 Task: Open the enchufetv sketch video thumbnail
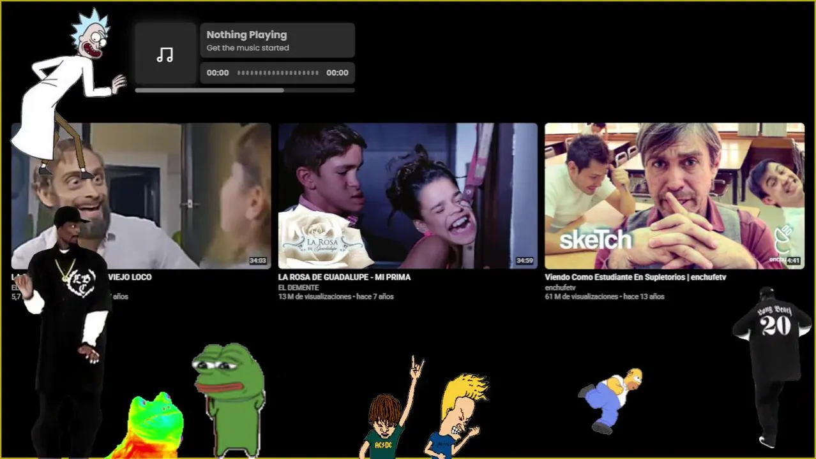point(674,196)
